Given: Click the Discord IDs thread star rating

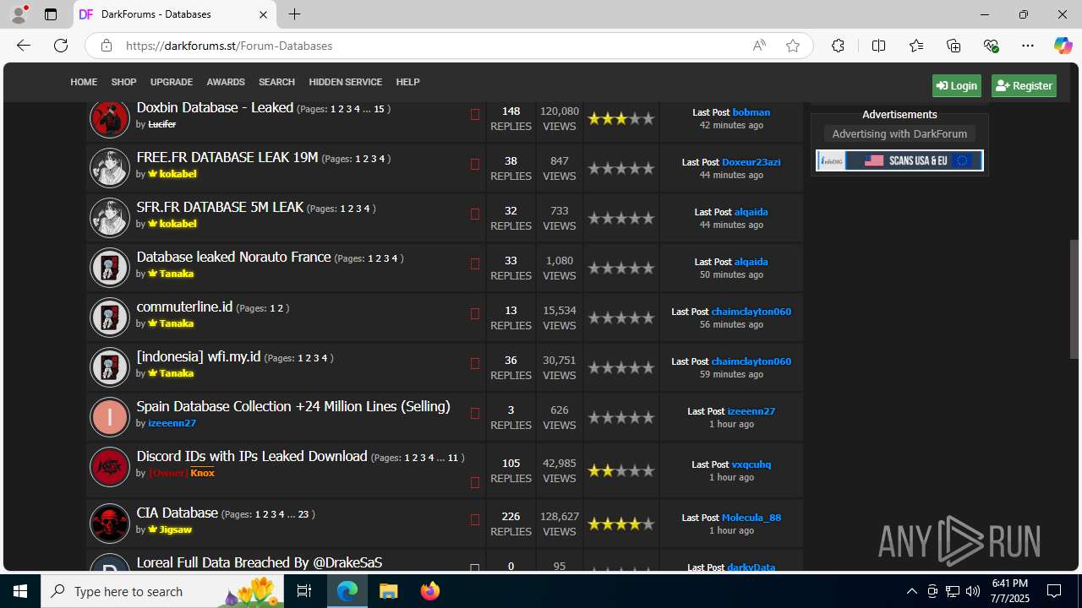Looking at the screenshot, I should tap(621, 470).
